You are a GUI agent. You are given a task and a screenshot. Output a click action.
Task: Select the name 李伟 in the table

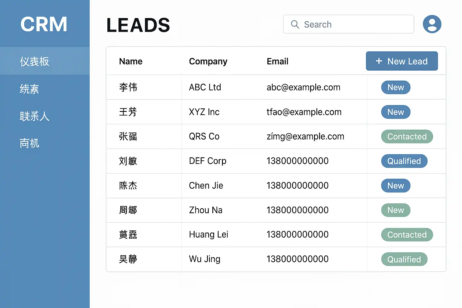tap(128, 87)
